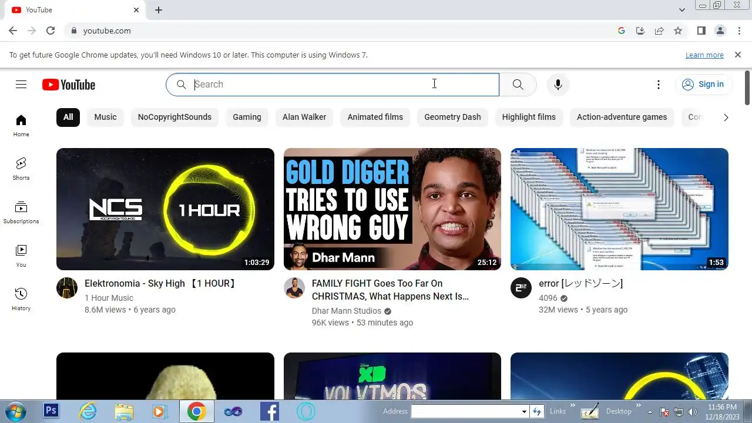Image resolution: width=752 pixels, height=423 pixels.
Task: Expand the Links toolbar chevron
Action: pos(572,407)
